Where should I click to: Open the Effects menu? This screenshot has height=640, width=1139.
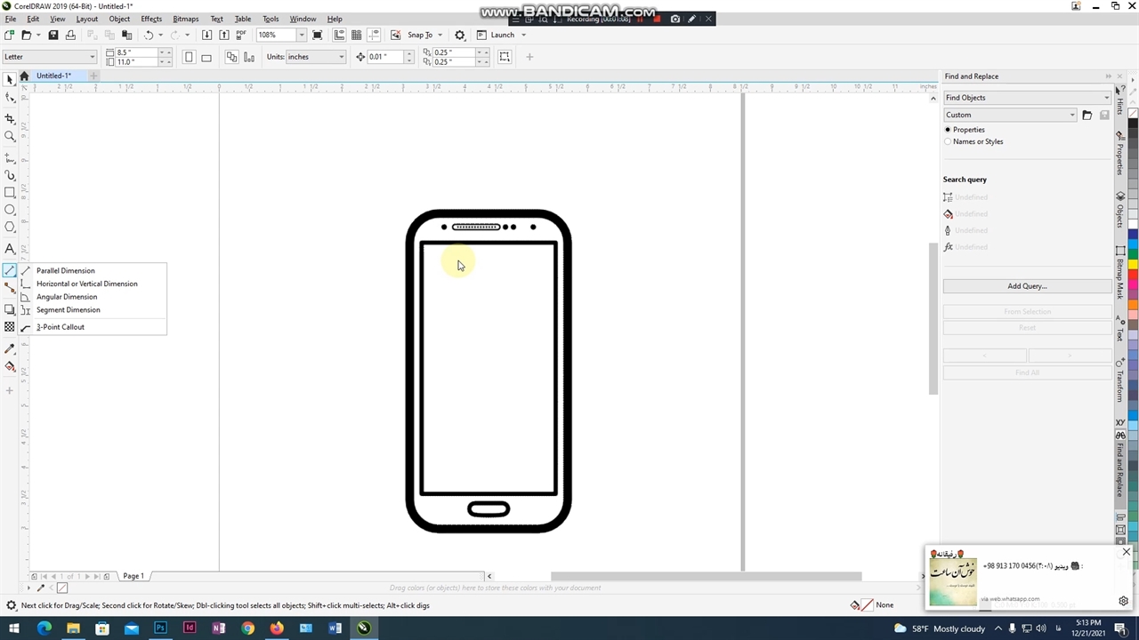151,19
